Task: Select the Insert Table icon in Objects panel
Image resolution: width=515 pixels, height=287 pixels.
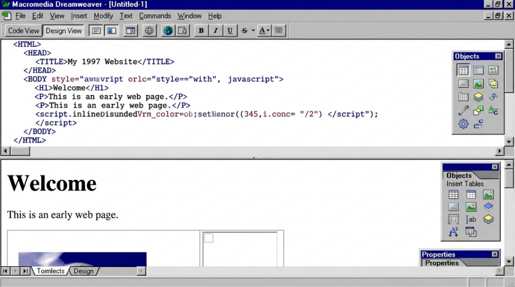Action: (x=463, y=70)
